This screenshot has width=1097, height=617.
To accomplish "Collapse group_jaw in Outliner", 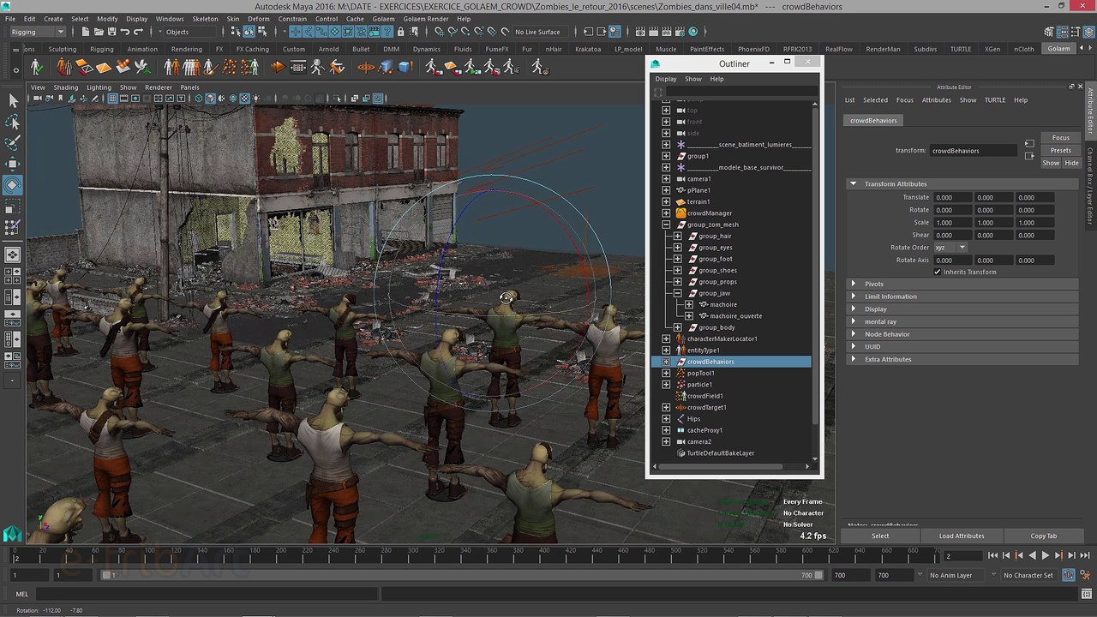I will click(x=677, y=293).
